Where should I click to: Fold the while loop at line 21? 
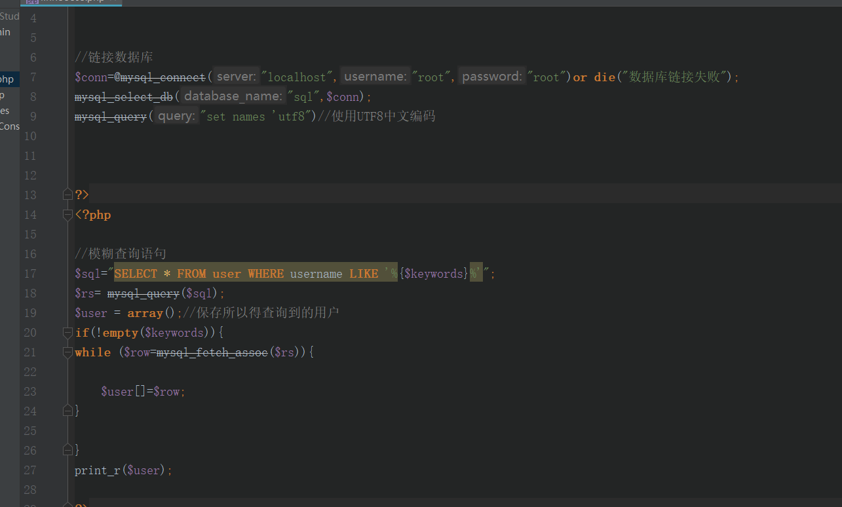pyautogui.click(x=67, y=352)
